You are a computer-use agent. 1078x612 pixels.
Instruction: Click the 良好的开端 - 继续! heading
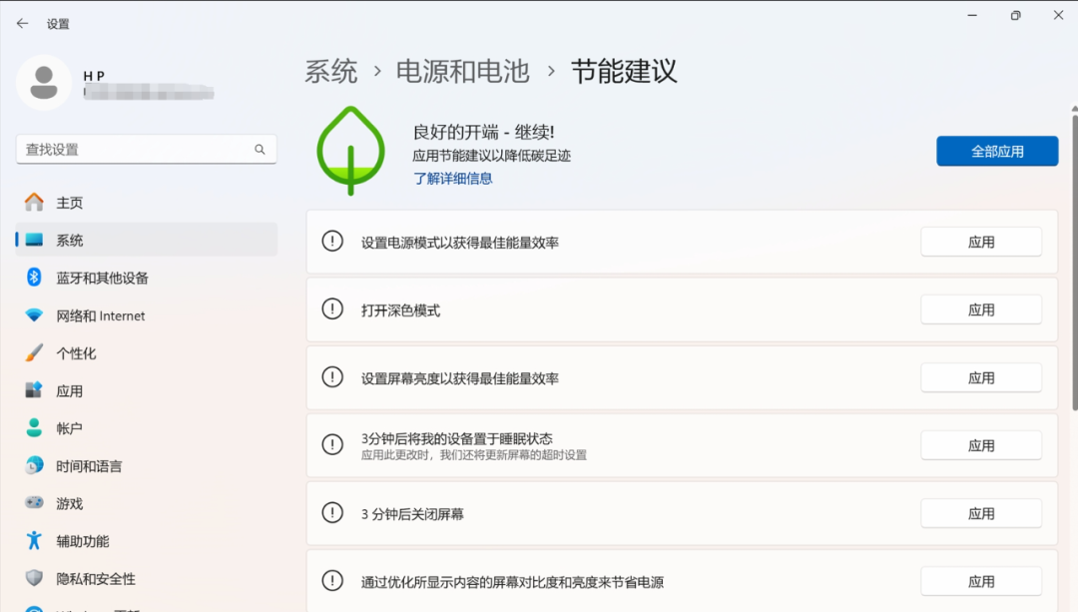(483, 132)
